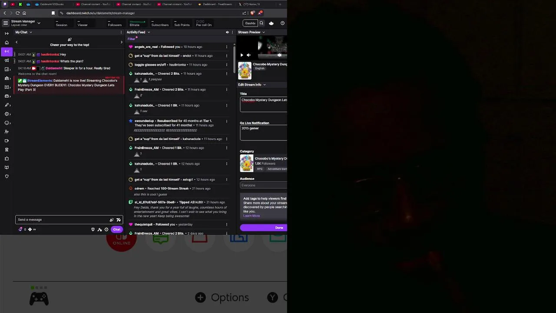Open the Learn More tags link
Image resolution: width=556 pixels, height=313 pixels.
[x=252, y=216]
